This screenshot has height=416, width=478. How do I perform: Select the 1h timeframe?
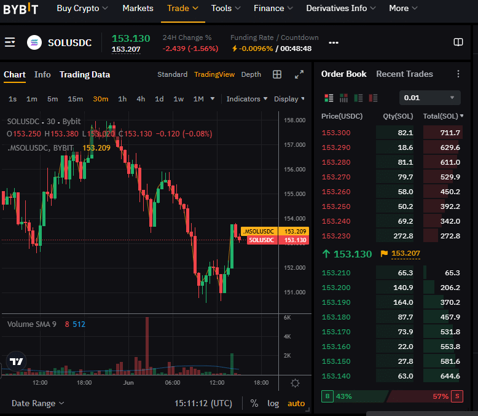[122, 99]
